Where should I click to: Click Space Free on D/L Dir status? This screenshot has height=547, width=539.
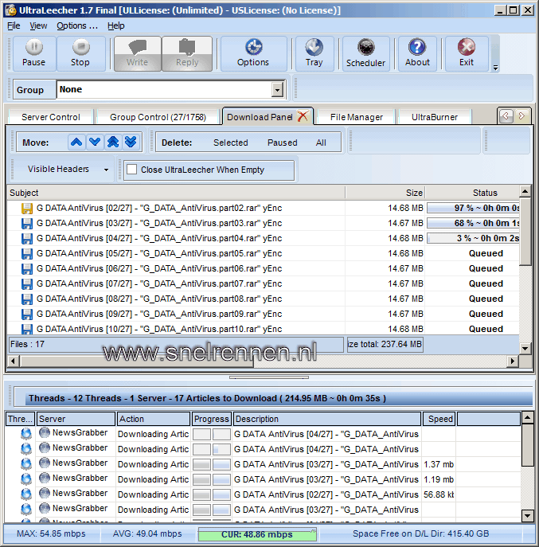tap(420, 533)
